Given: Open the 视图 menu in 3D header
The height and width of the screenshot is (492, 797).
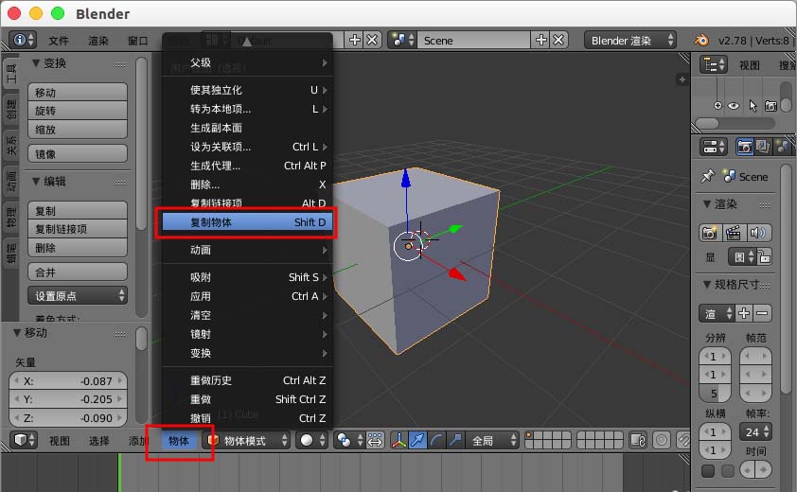Looking at the screenshot, I should tap(60, 441).
